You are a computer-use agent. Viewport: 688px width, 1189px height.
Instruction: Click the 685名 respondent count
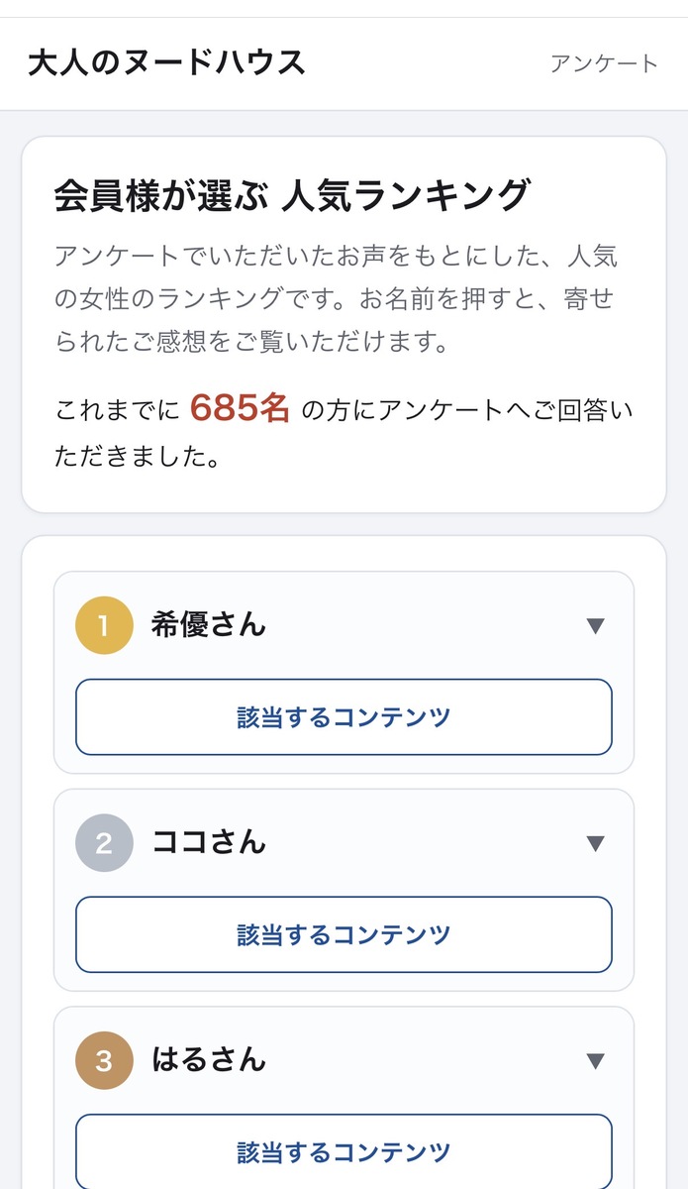click(x=240, y=407)
